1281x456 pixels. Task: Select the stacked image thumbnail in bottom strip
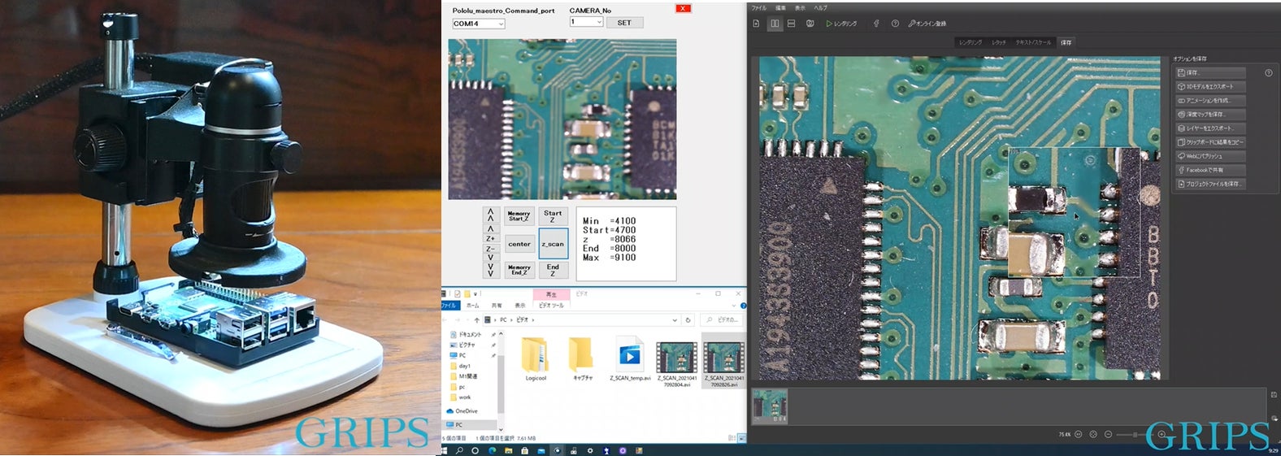(x=769, y=406)
